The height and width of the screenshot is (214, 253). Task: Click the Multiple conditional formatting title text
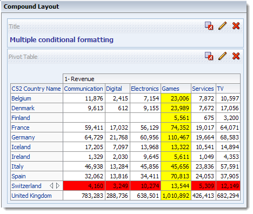62,40
